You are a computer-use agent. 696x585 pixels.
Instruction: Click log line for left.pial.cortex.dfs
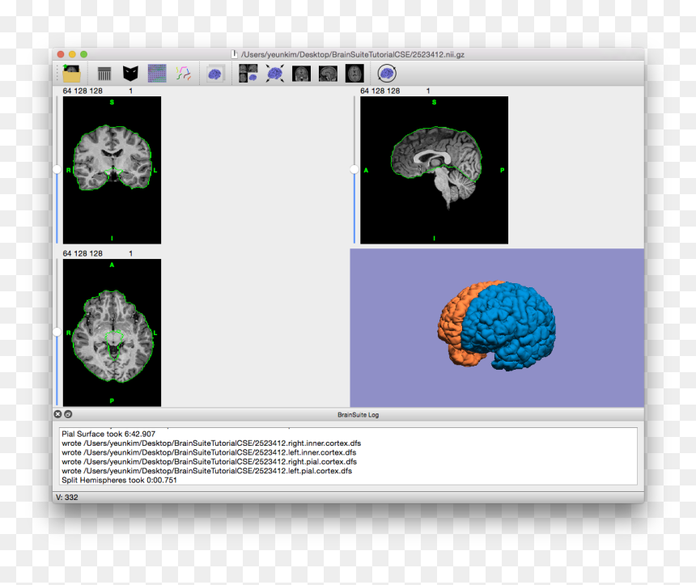(207, 471)
